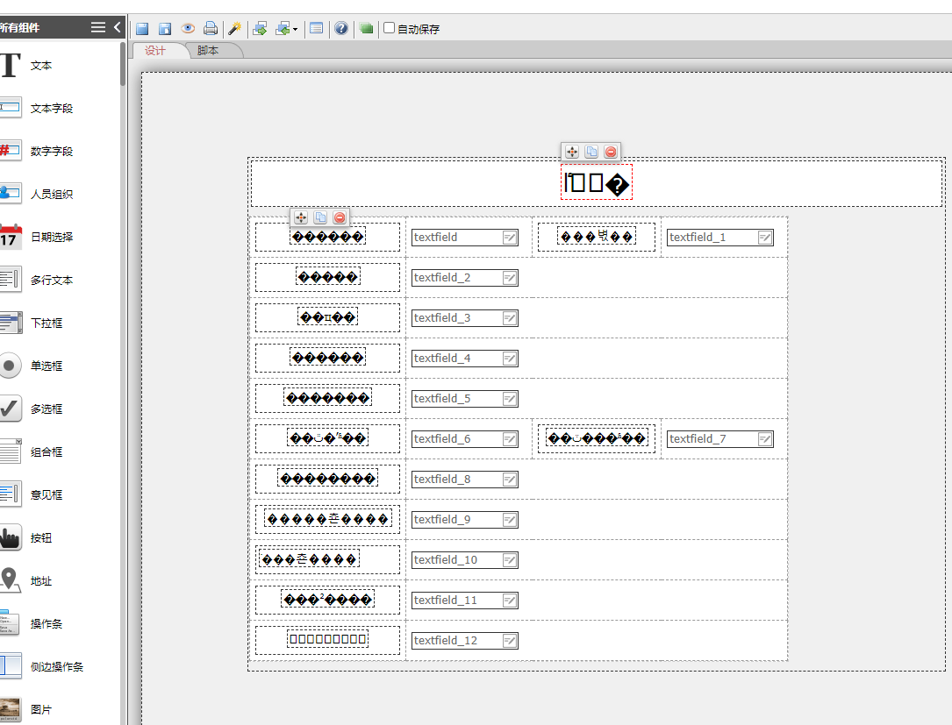
Task: Switch to the 脚本 tab
Action: click(x=208, y=50)
